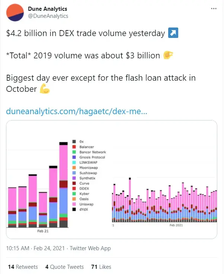View the 14 Retweets list
Image resolution: width=224 pixels, height=274 pixels.
pyautogui.click(x=22, y=267)
